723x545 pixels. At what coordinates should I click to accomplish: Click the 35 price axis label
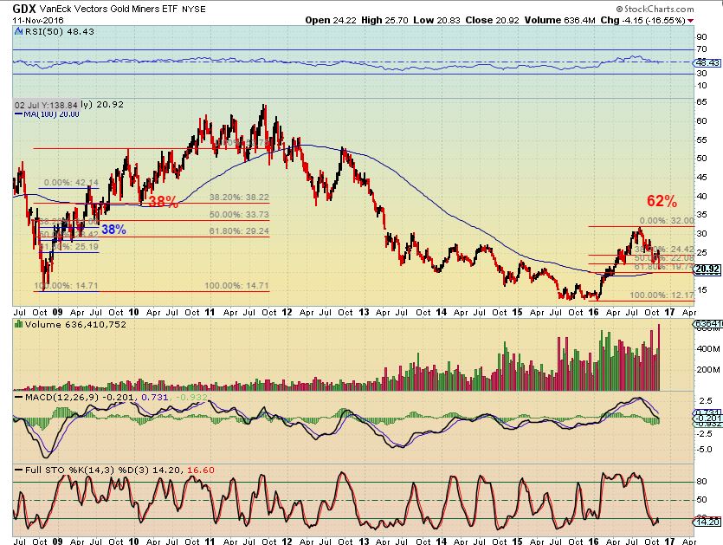(701, 215)
